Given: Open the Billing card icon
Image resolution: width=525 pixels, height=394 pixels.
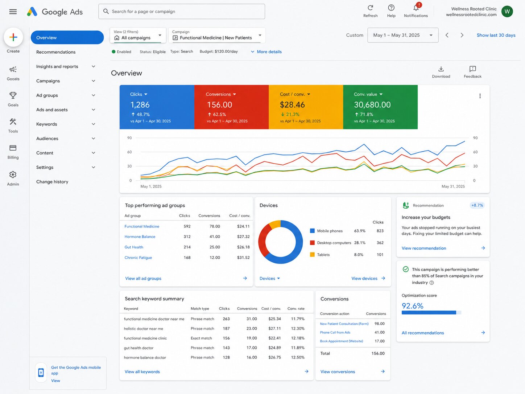Looking at the screenshot, I should (13, 148).
